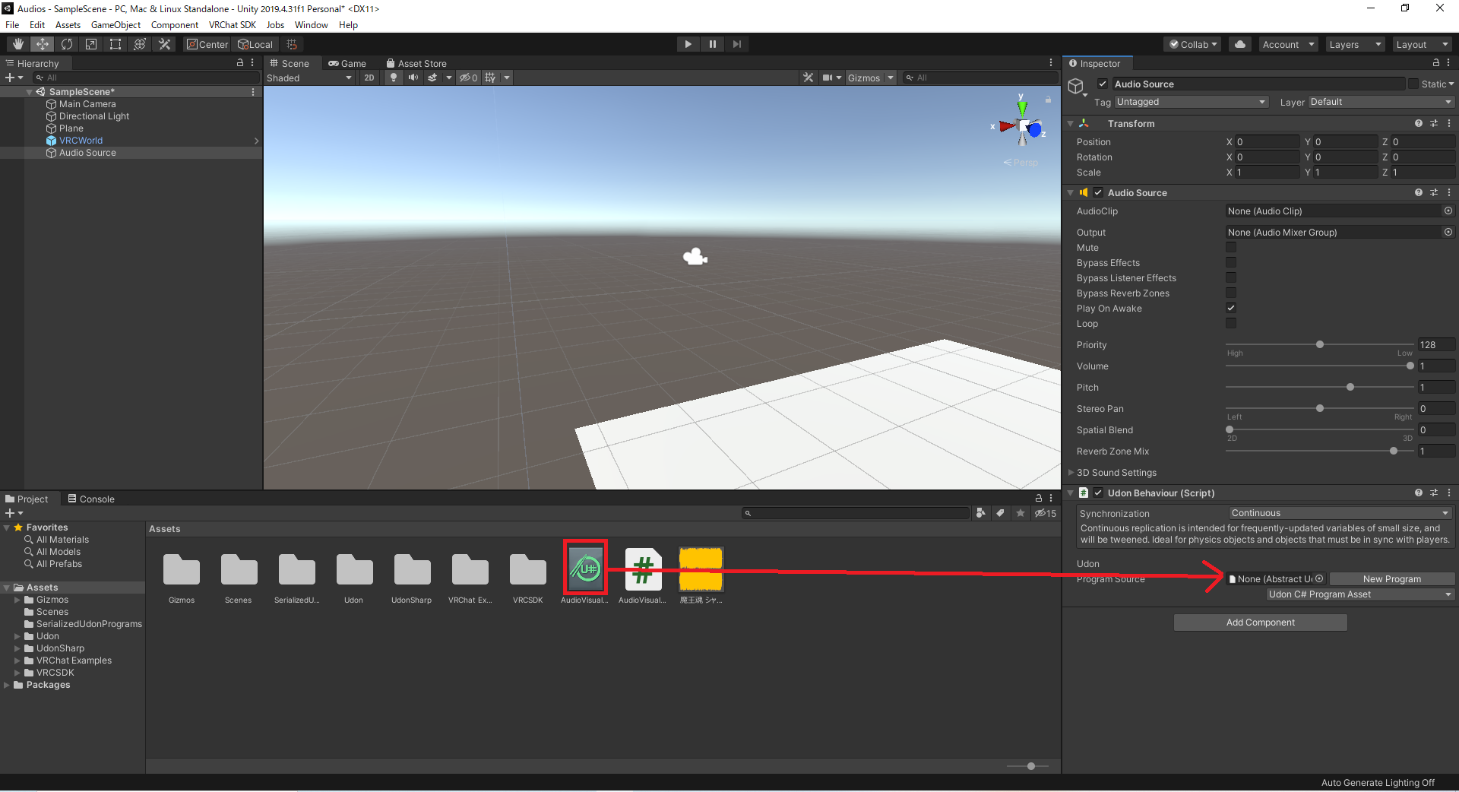Enable Bypass Reverb Zones
This screenshot has width=1459, height=792.
[x=1231, y=293]
